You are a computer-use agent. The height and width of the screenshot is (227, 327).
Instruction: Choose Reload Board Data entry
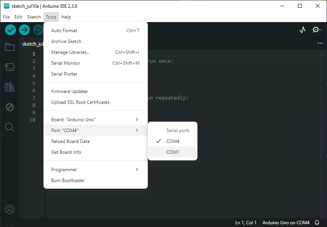95,141
